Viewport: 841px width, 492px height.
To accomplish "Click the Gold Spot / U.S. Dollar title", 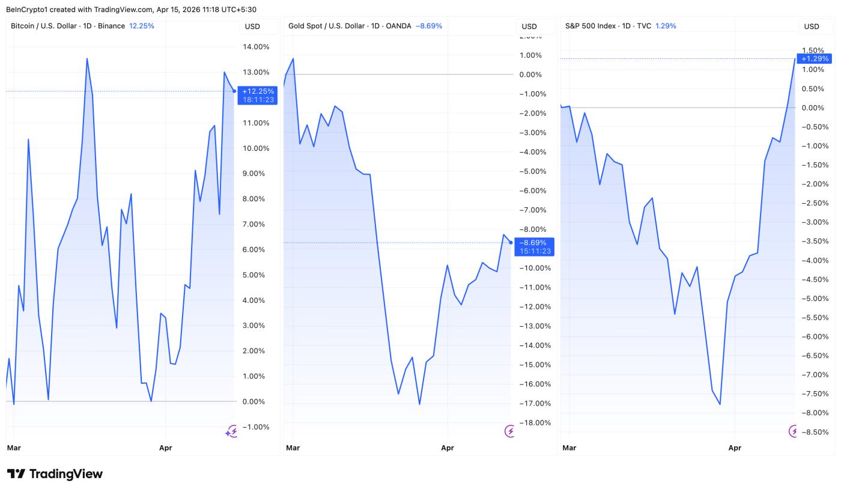I will click(x=350, y=26).
